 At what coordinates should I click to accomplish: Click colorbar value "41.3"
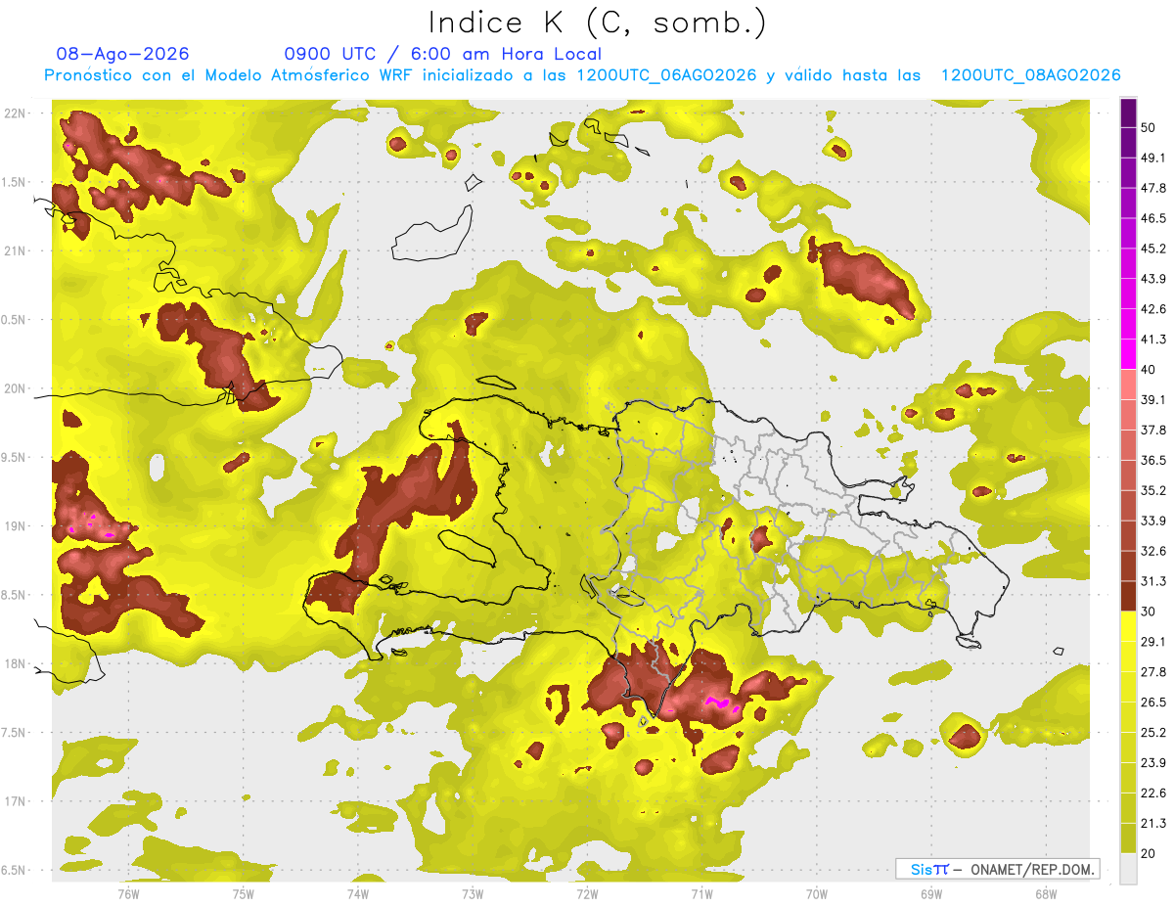coord(1152,340)
